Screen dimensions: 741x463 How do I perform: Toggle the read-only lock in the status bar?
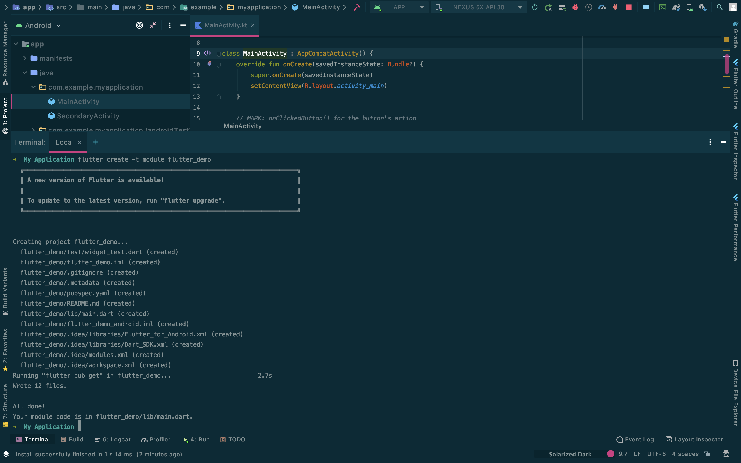pos(707,454)
